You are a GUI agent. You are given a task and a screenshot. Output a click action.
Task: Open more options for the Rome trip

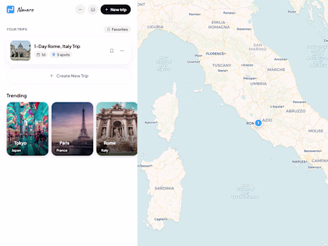click(x=122, y=51)
